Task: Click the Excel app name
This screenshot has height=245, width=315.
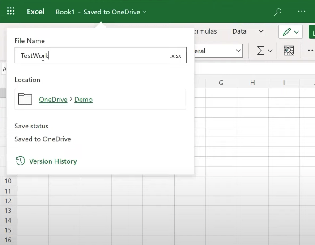Action: point(35,12)
